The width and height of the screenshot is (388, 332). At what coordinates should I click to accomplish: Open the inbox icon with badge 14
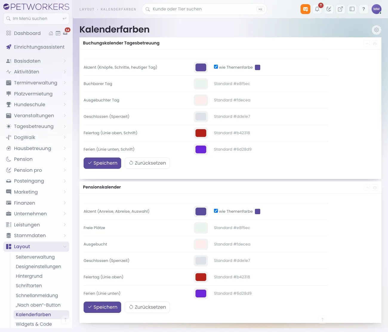[65, 33]
